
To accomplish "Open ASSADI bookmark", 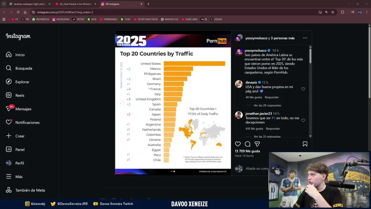I will pyautogui.click(x=216, y=19).
